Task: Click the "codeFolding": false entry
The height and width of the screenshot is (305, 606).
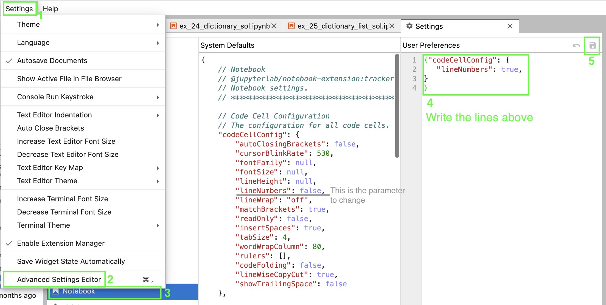Action: 280,265
